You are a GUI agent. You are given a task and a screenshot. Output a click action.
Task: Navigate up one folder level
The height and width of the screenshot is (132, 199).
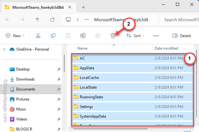click(37, 20)
